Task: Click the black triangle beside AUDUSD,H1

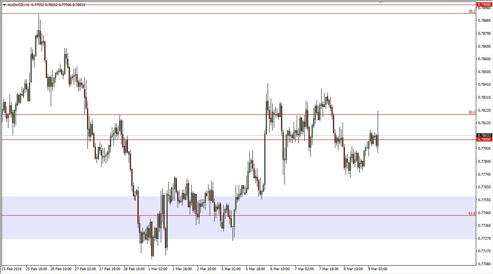Action: 4,5
